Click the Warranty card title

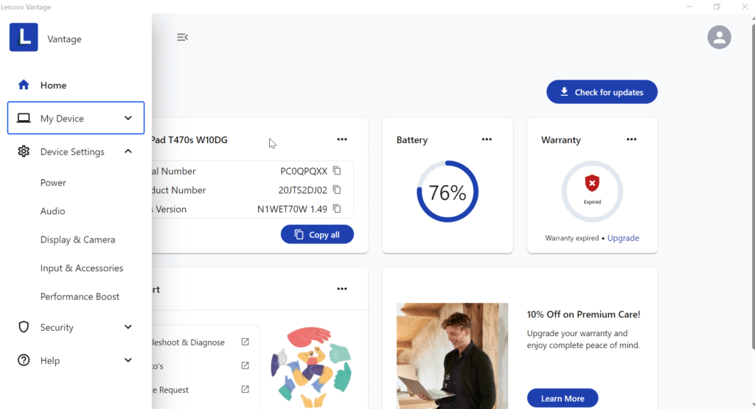click(561, 140)
